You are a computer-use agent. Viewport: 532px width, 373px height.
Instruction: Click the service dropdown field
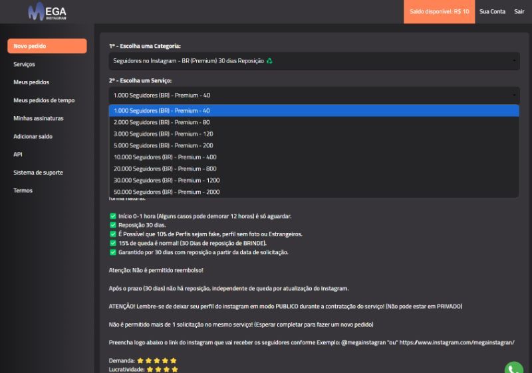pos(314,96)
